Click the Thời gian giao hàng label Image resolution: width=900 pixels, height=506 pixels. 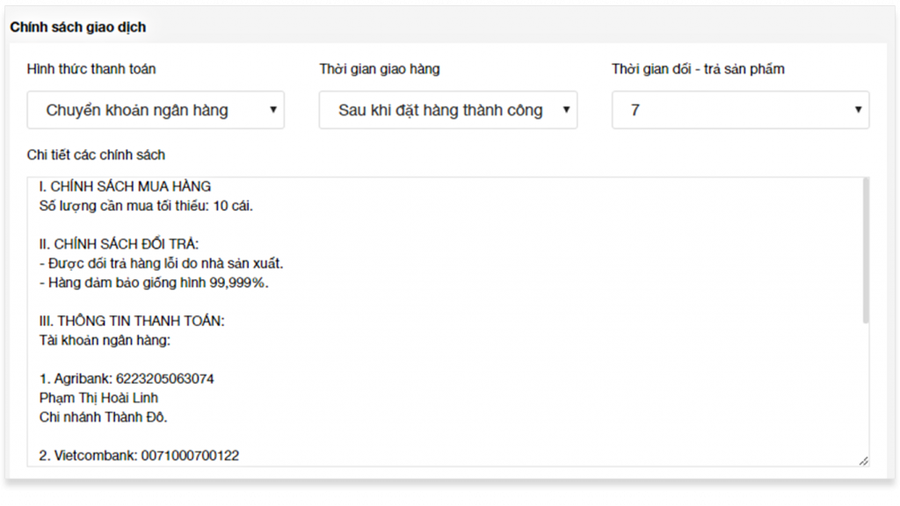pos(380,69)
